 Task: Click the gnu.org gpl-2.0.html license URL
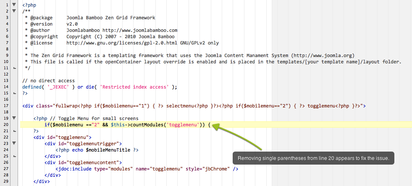click(122, 43)
